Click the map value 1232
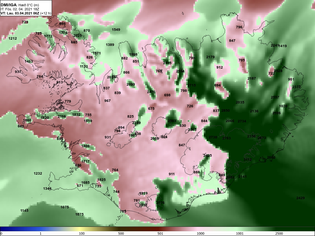The width and height of the screenshot is (315, 236). (38, 173)
